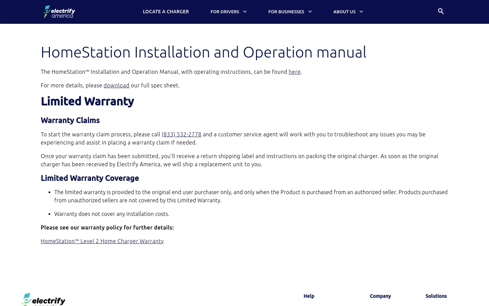489x306 pixels.
Task: Expand the For Drivers chevron
Action: tap(245, 12)
